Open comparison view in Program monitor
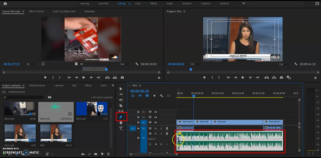Image resolution: width=321 pixels, height=158 pixels. pyautogui.click(x=289, y=77)
